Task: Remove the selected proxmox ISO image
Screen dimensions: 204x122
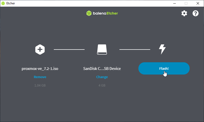Action: pos(40,77)
